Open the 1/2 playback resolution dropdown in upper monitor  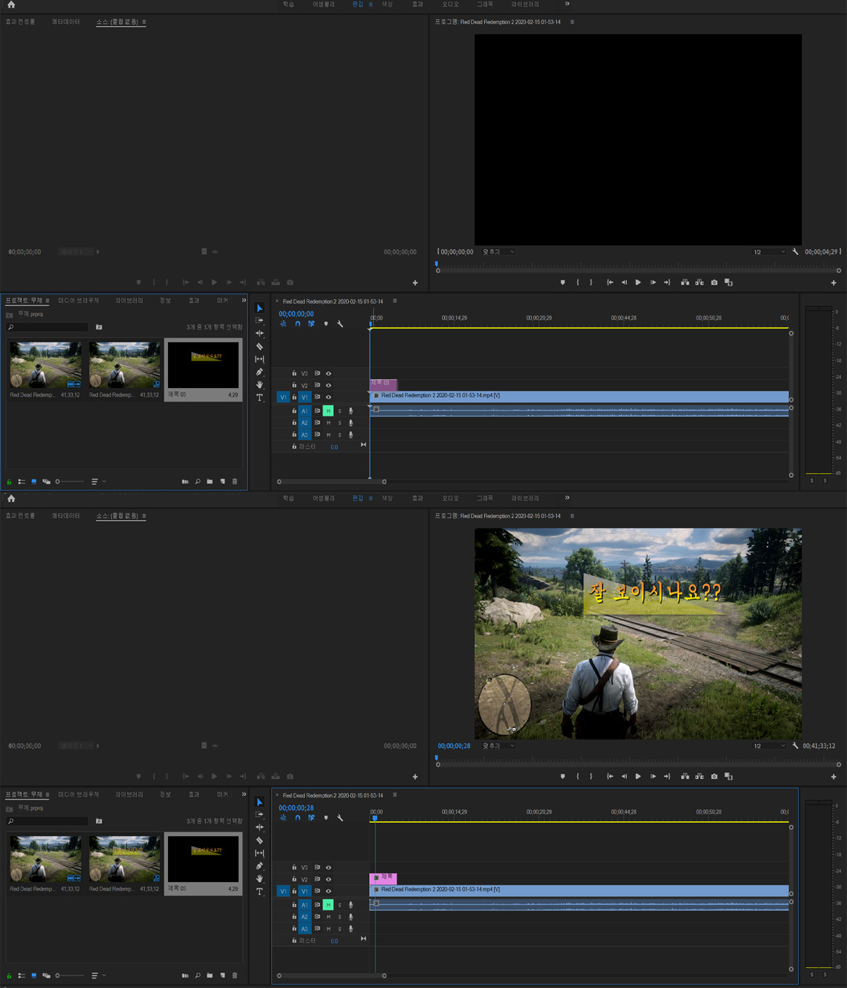click(x=769, y=251)
